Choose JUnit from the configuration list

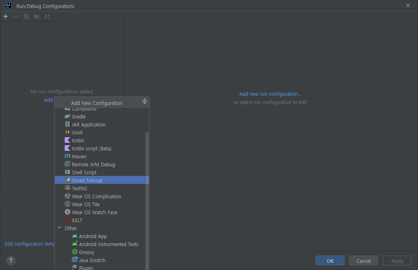(x=101, y=132)
